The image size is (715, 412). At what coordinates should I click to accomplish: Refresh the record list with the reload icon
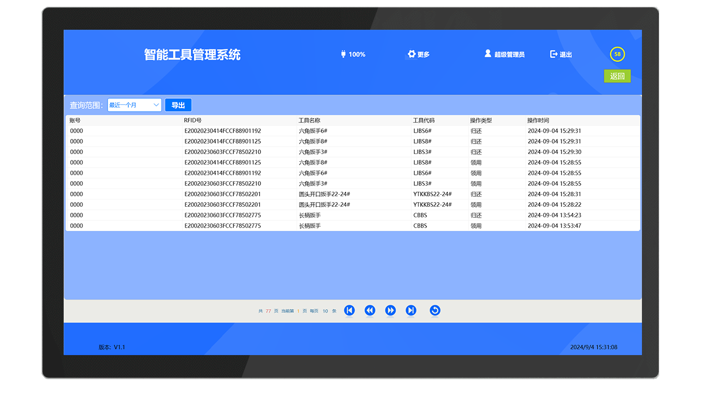[435, 311]
